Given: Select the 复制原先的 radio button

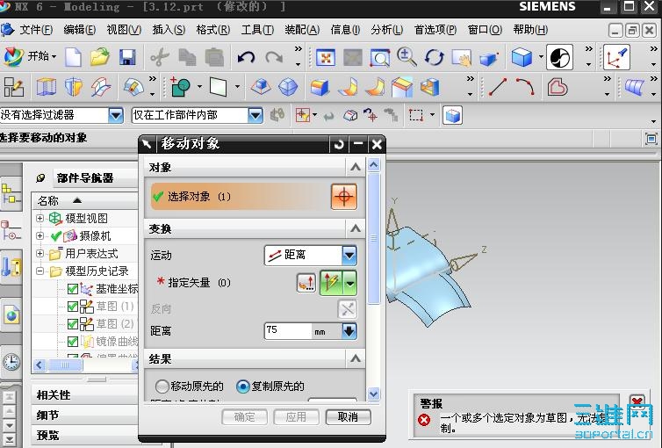Looking at the screenshot, I should point(242,386).
